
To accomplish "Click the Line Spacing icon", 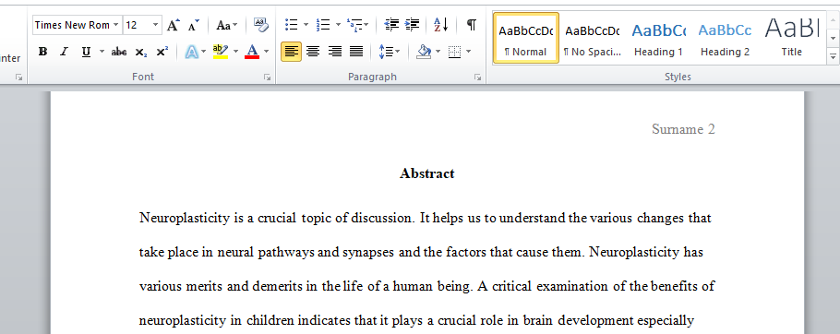I will (386, 52).
